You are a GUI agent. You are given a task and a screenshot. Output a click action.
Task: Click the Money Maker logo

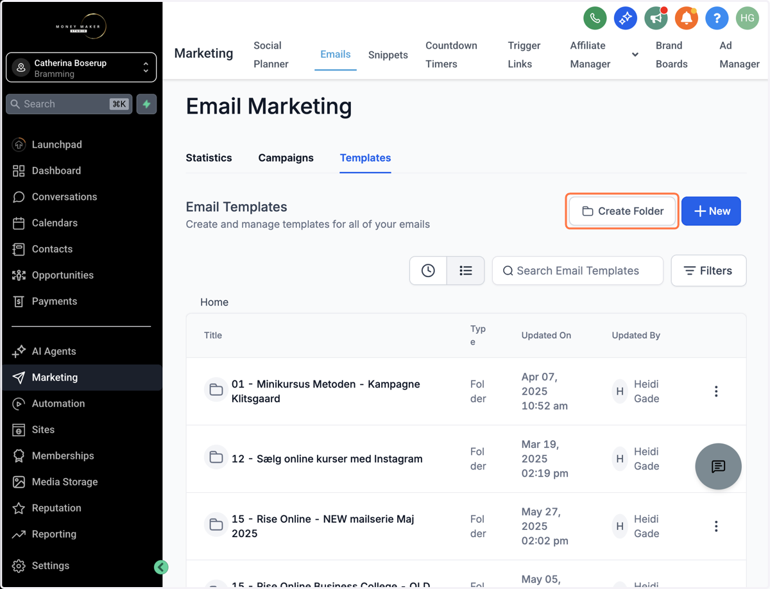click(81, 26)
